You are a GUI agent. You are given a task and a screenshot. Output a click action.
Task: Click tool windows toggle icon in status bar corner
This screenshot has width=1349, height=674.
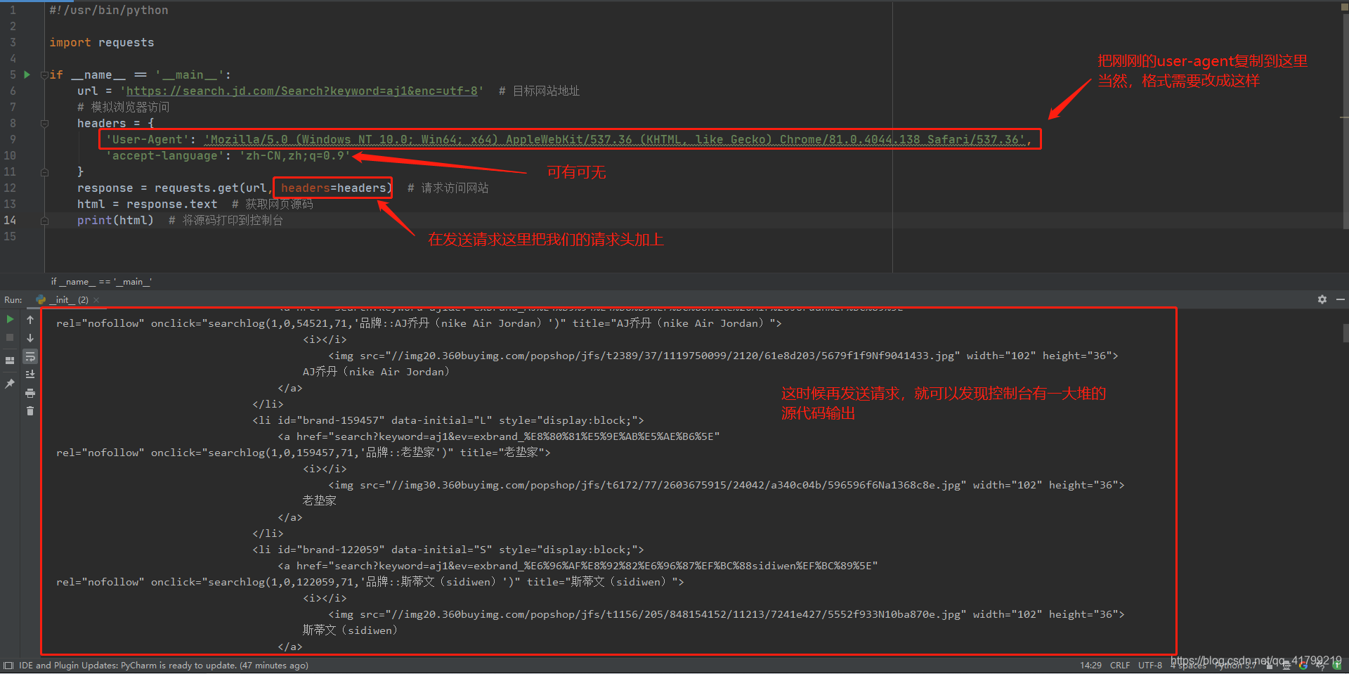[x=8, y=666]
